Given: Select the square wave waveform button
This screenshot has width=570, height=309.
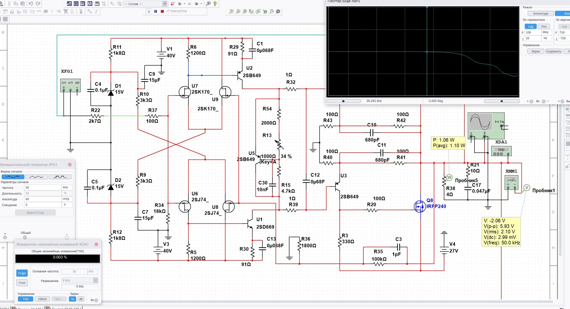Looking at the screenshot, I should (x=60, y=177).
